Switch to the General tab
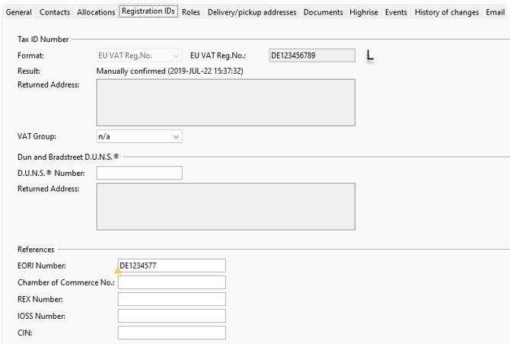This screenshot has width=510, height=344. click(19, 12)
